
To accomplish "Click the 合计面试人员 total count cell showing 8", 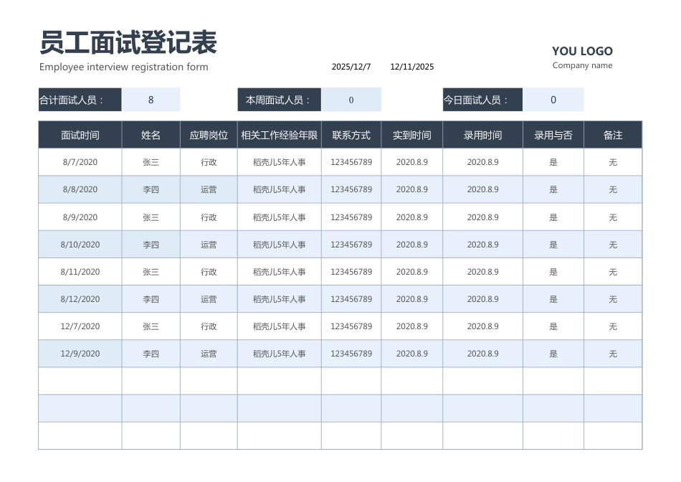I will tap(151, 99).
